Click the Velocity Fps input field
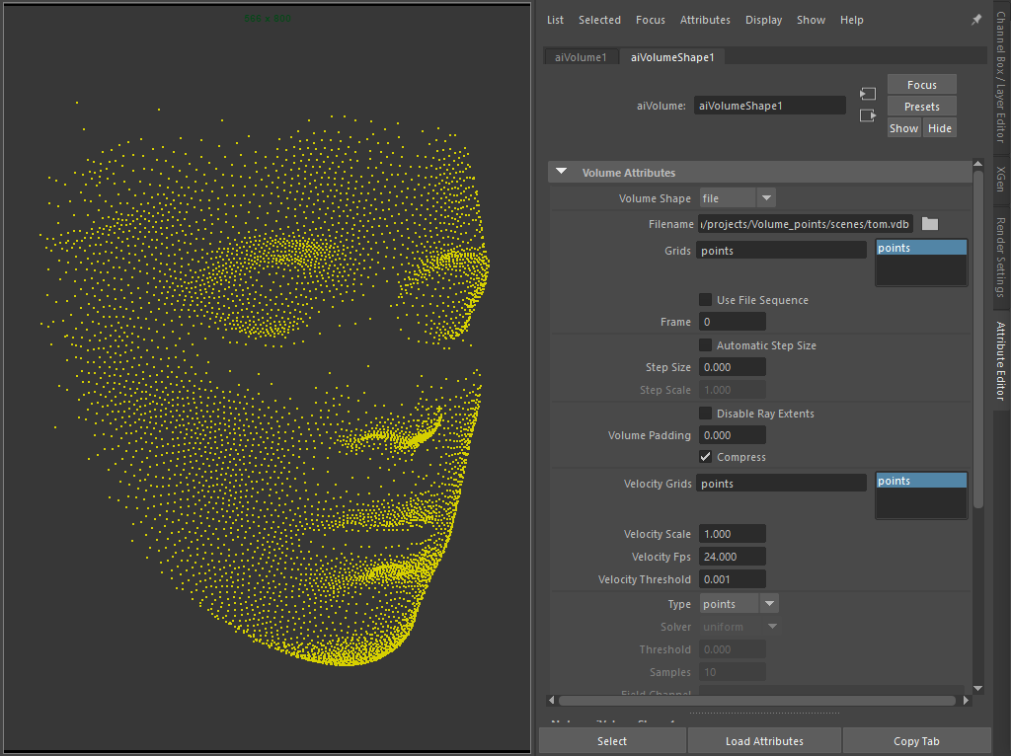 point(732,557)
